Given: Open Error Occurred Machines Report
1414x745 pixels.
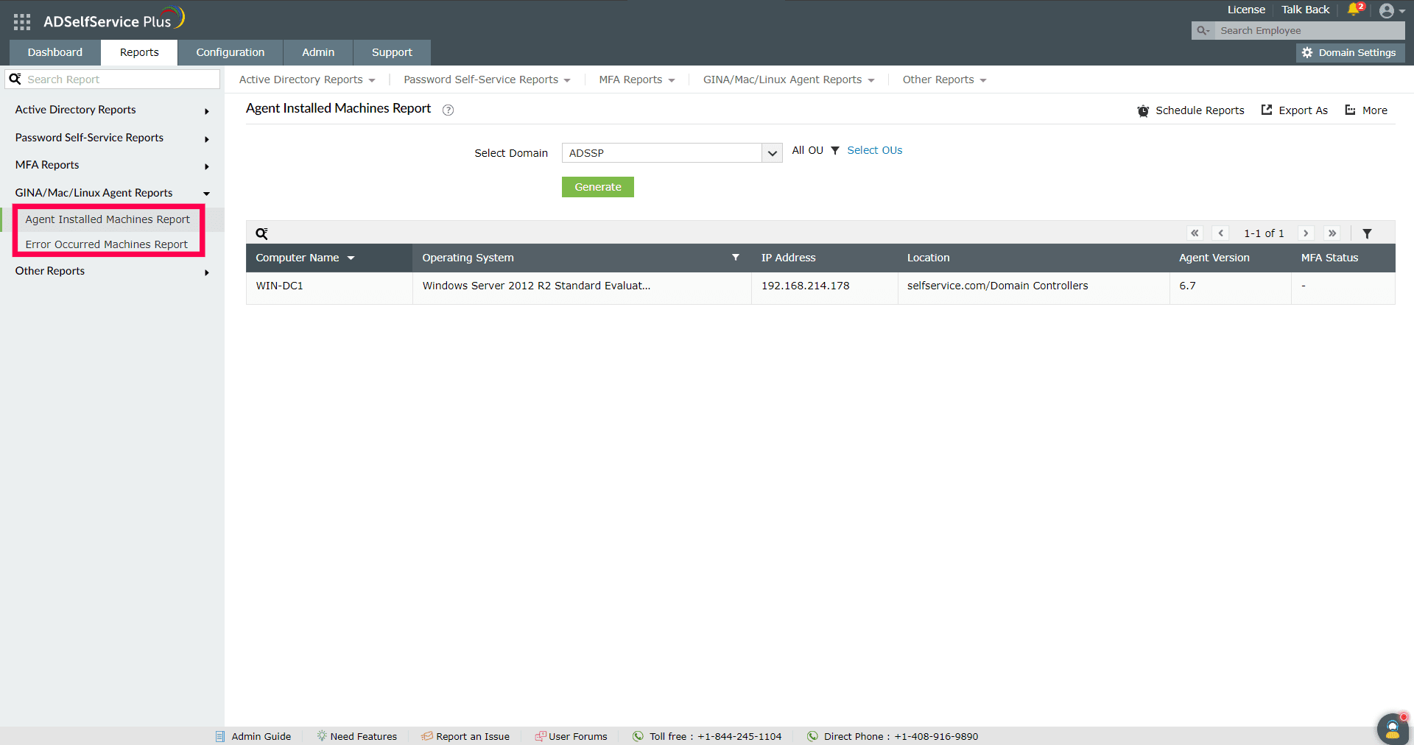Looking at the screenshot, I should click(x=107, y=244).
